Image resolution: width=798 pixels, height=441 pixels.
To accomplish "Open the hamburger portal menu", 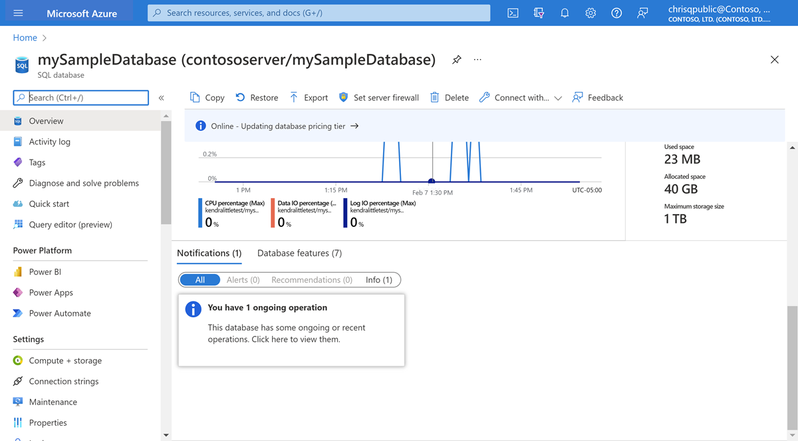I will 18,13.
